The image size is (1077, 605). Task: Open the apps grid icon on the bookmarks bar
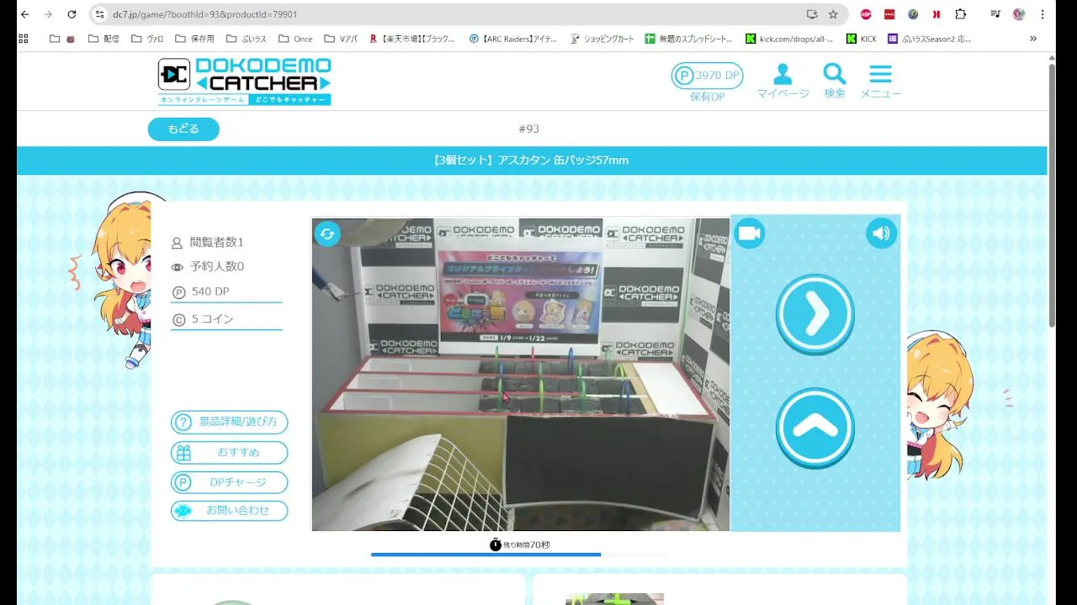coord(24,39)
